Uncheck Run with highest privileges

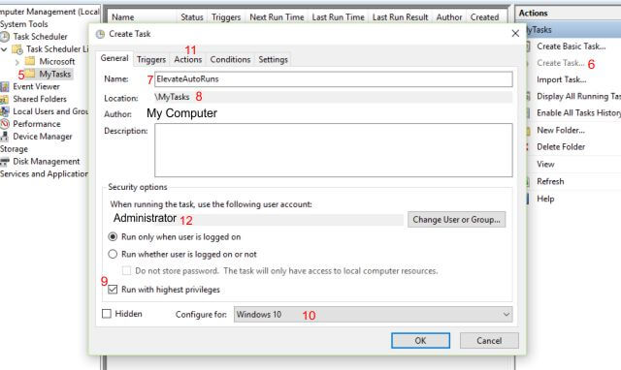point(113,290)
